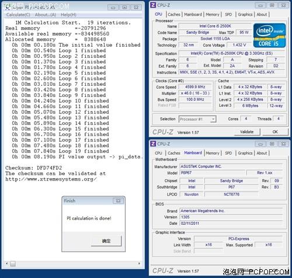Screen dimensions: 292x278
Task: Click the PI value output line
Action: coord(77,157)
